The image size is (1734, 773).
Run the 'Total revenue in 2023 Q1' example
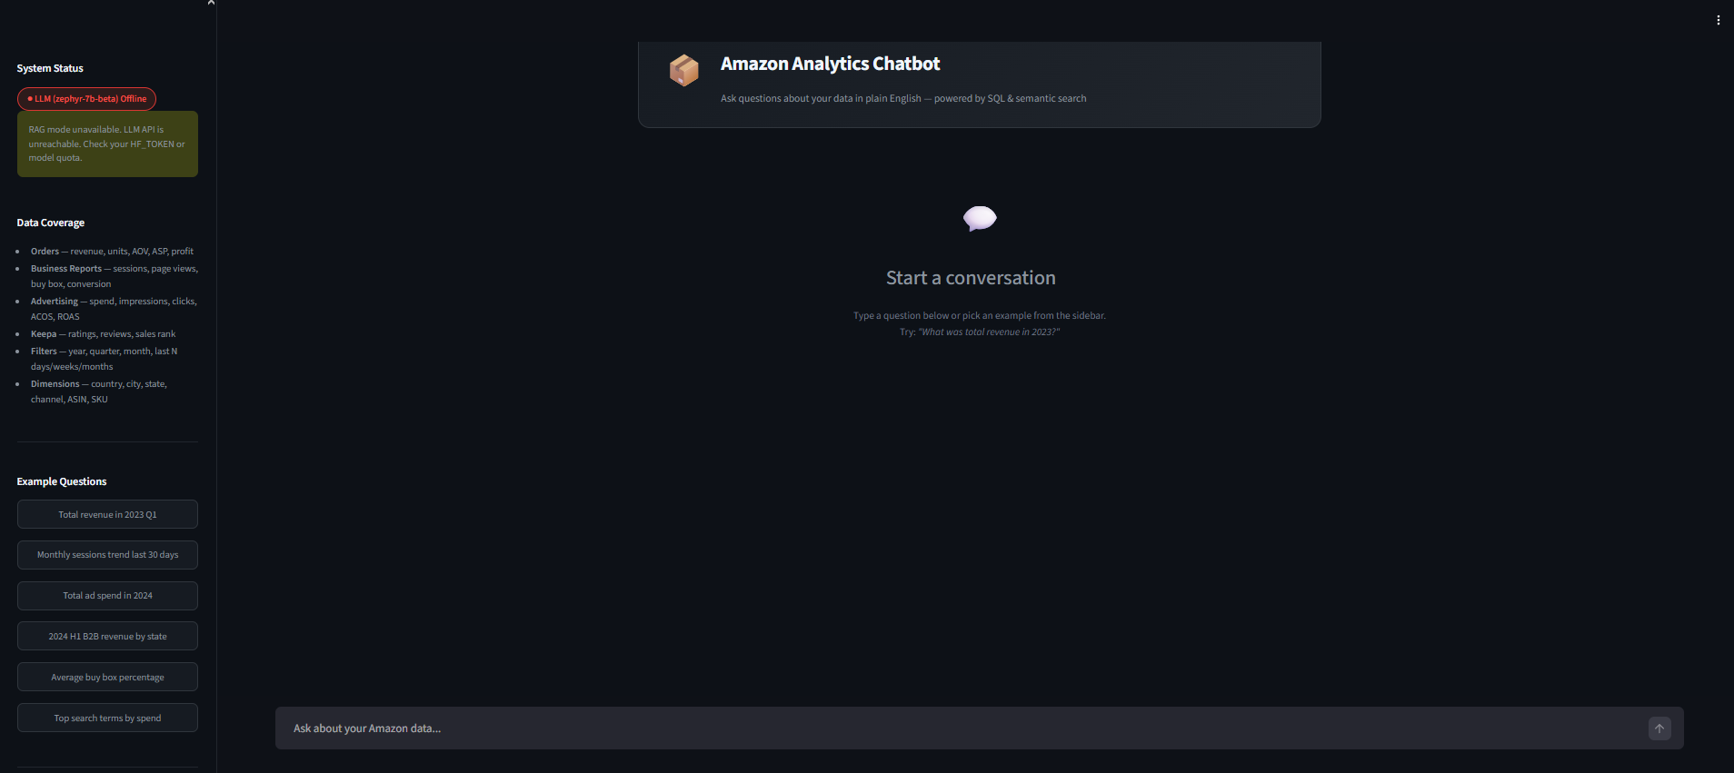tap(107, 514)
